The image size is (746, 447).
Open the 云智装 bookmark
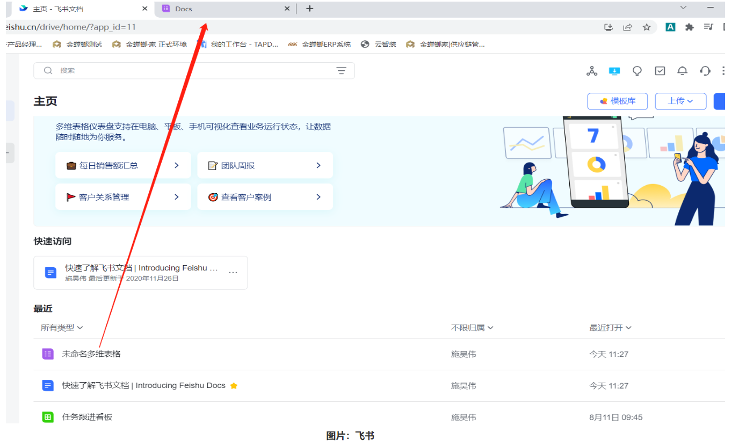[379, 45]
